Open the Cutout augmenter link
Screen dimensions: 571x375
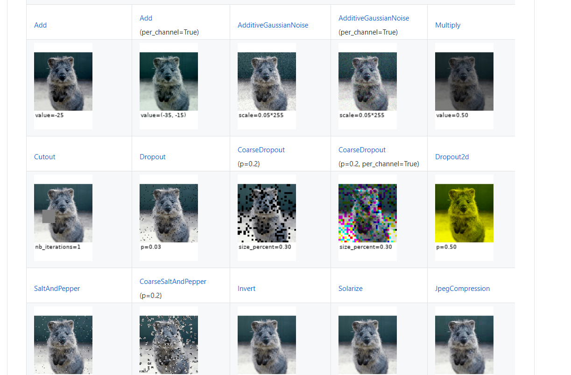tap(44, 157)
